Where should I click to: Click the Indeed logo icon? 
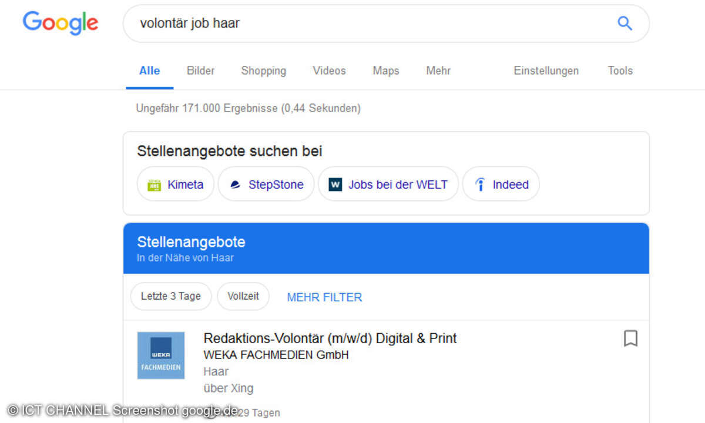coord(480,184)
